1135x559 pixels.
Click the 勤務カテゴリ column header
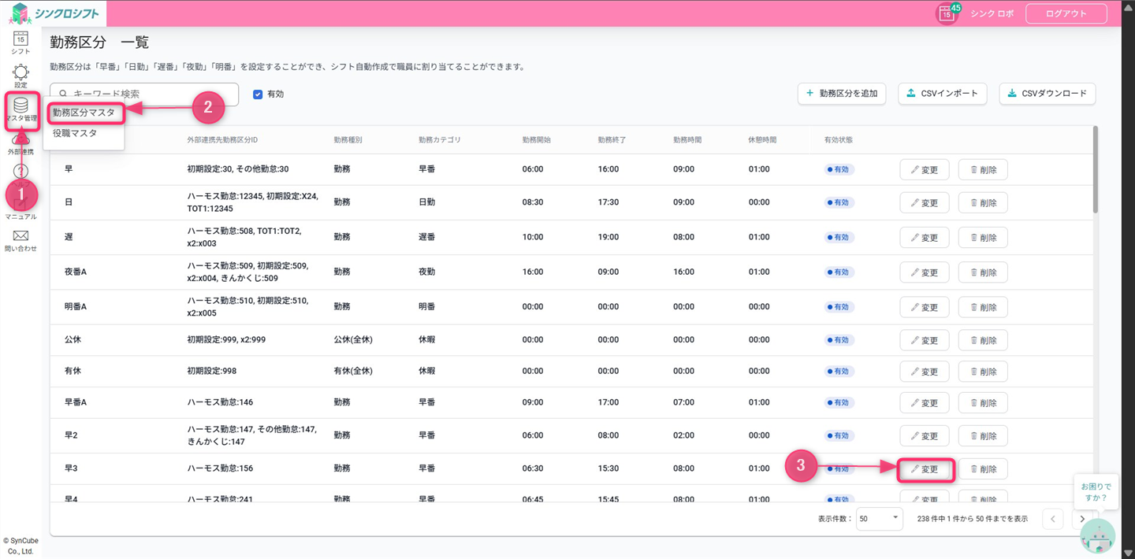click(x=440, y=140)
